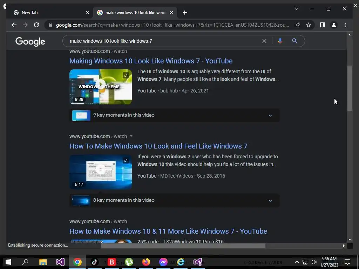Play the Windows 7 Theme video thumbnail
The width and height of the screenshot is (359, 269).
(101, 87)
